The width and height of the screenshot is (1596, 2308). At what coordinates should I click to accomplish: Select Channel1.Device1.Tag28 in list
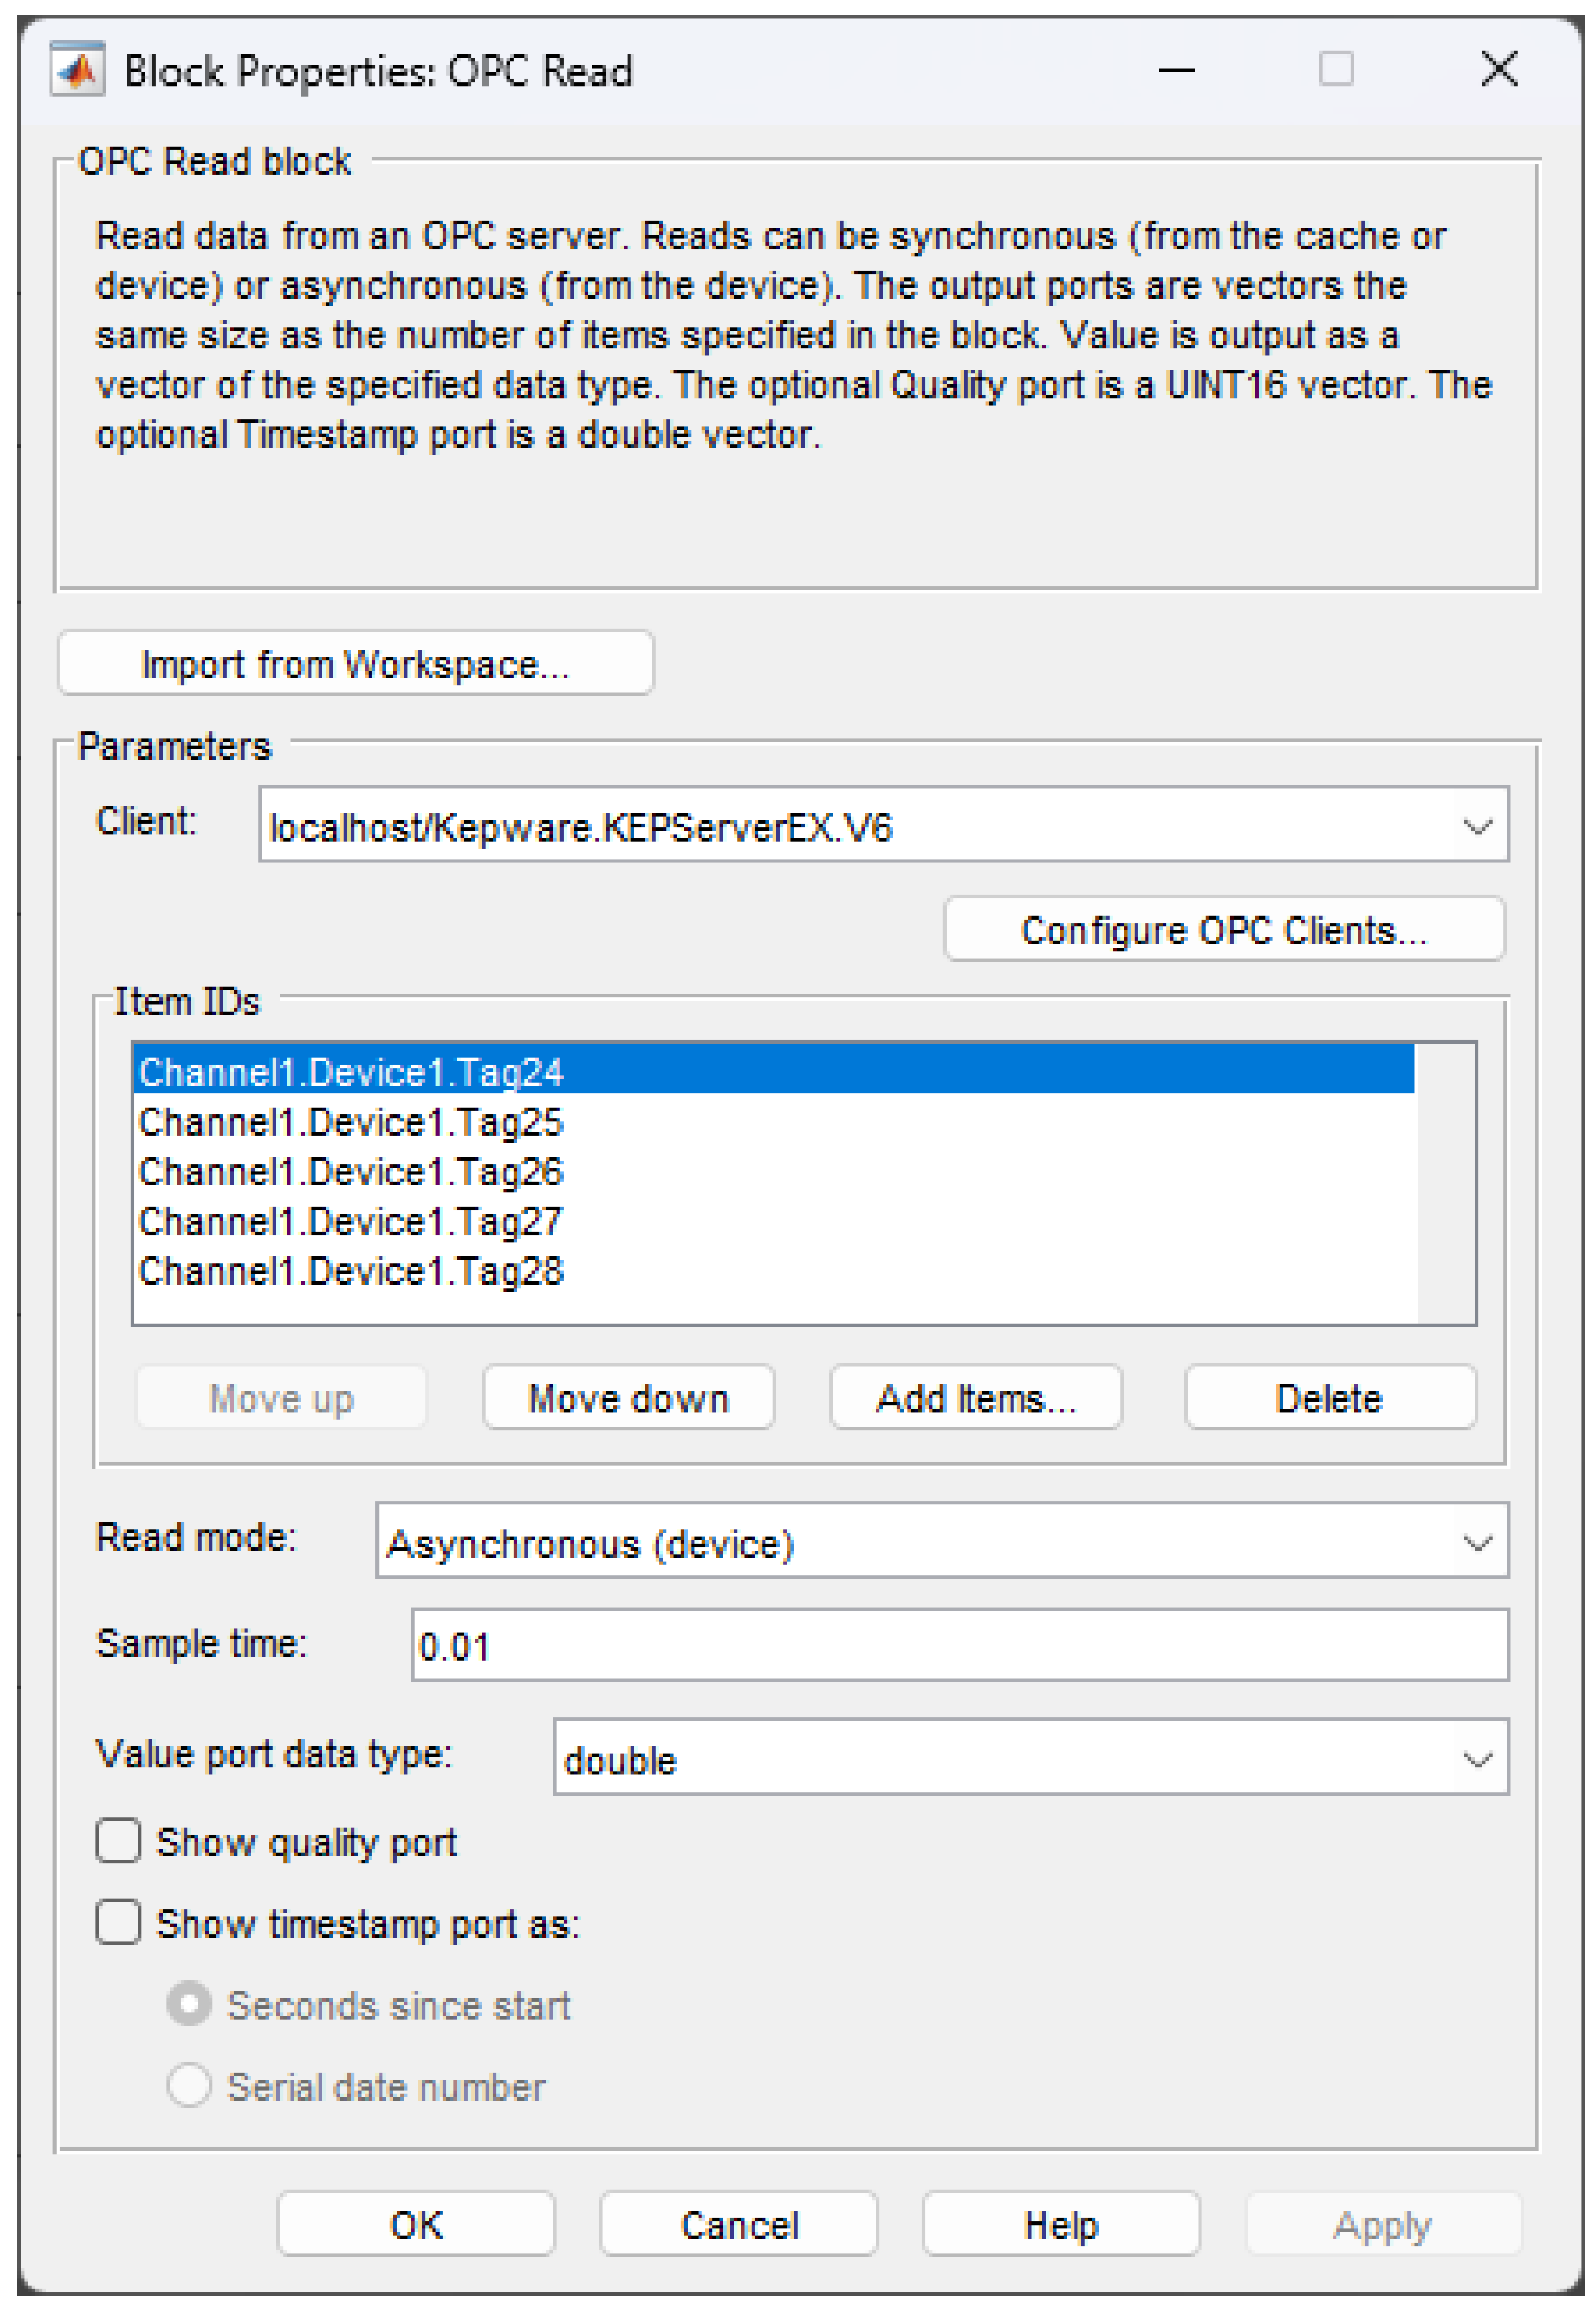(x=351, y=1271)
